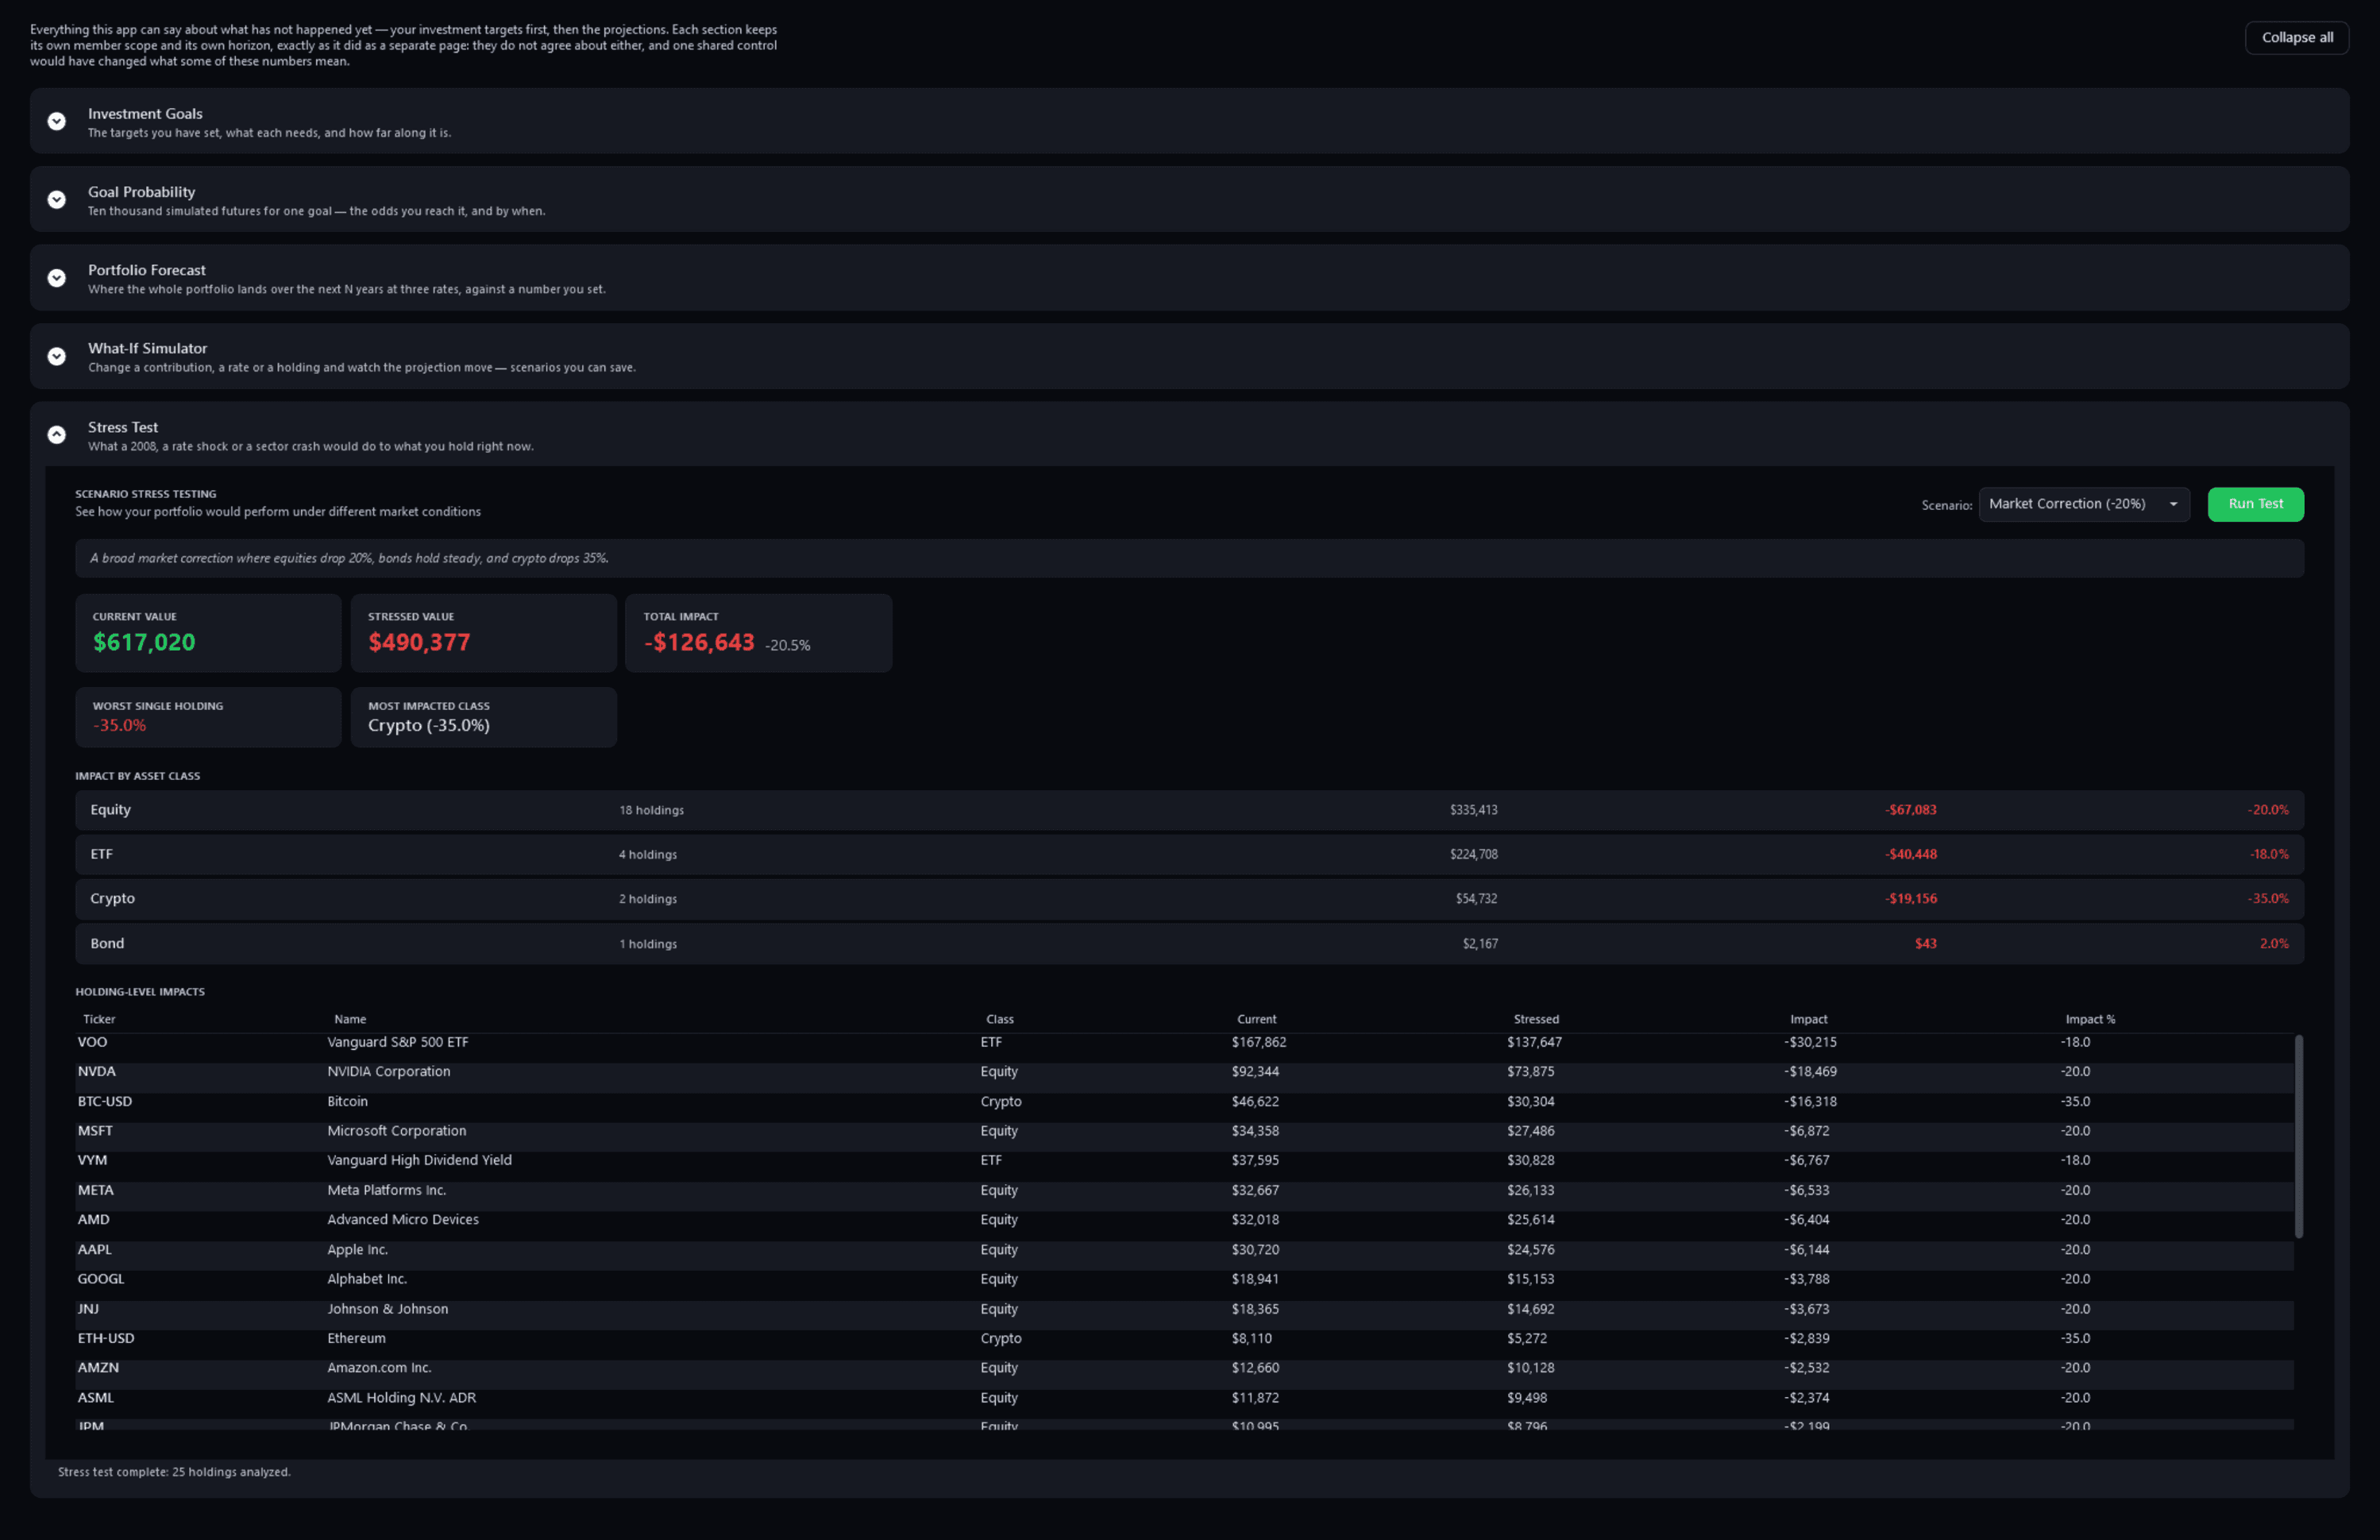Click the Ticker column header
This screenshot has height=1540, width=2380.
pyautogui.click(x=99, y=1019)
